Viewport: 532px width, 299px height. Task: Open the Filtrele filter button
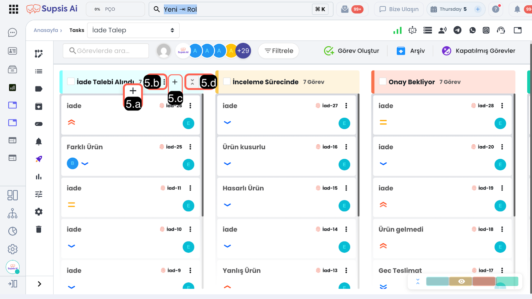coord(279,51)
